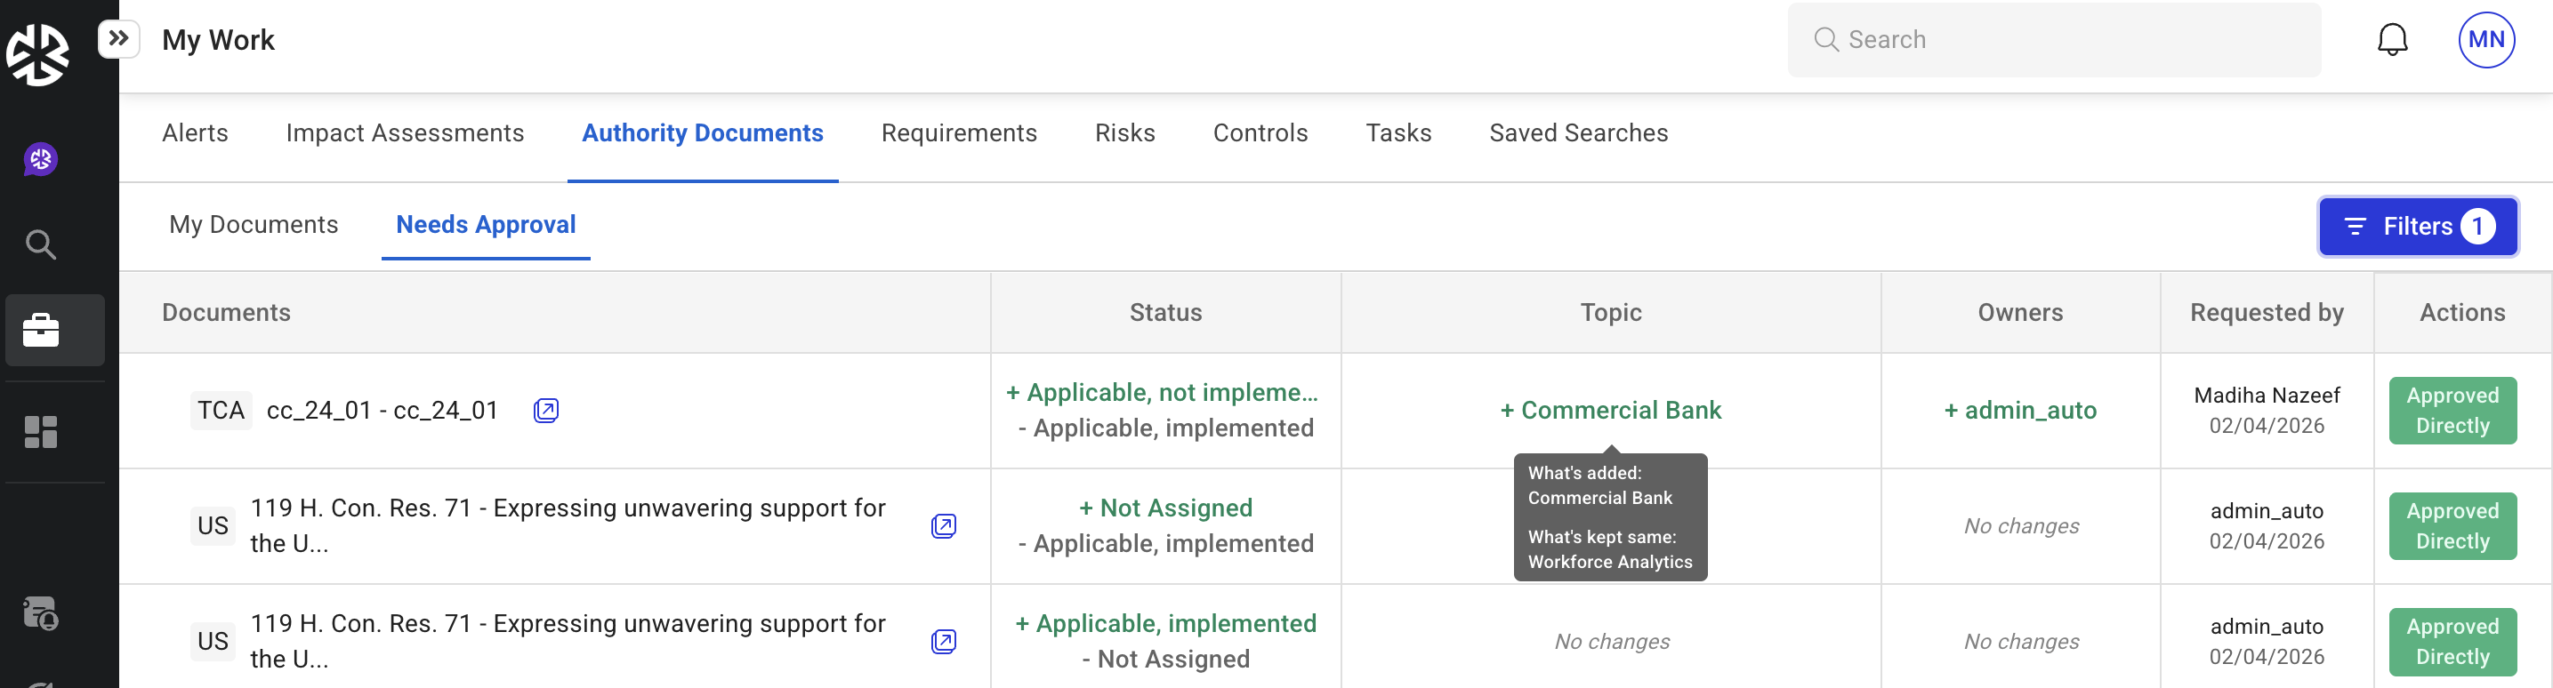Click '+ Applicable, implemented' status in last row
Viewport: 2553px width, 688px height.
click(x=1165, y=624)
